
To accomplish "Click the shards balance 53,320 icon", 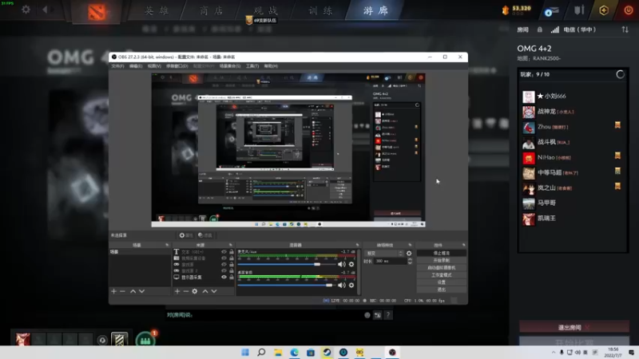I will point(506,10).
